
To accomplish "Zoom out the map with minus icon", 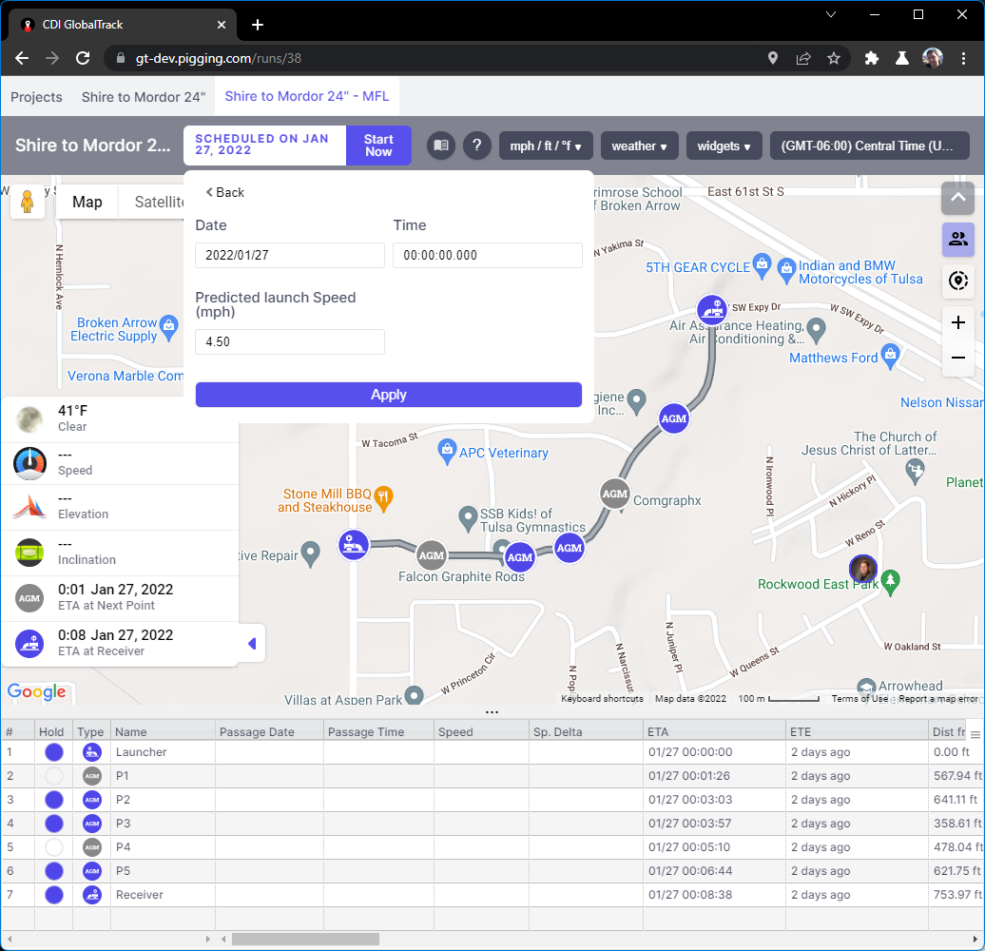I will click(957, 359).
